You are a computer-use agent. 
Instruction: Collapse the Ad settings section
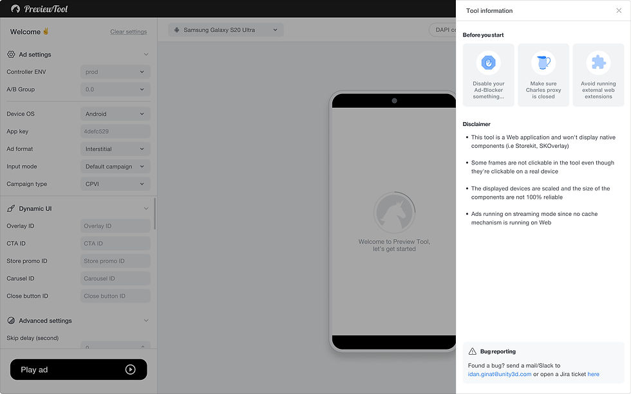pyautogui.click(x=146, y=54)
